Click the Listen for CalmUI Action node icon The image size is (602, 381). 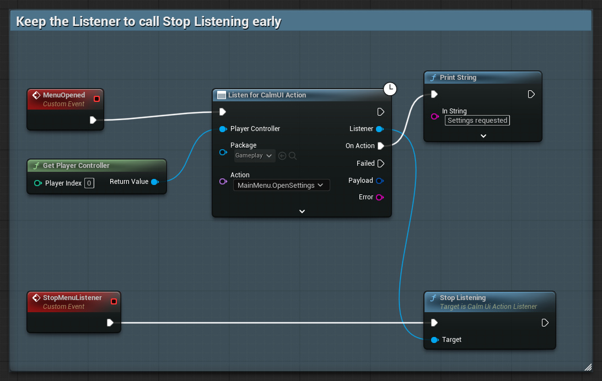222,95
